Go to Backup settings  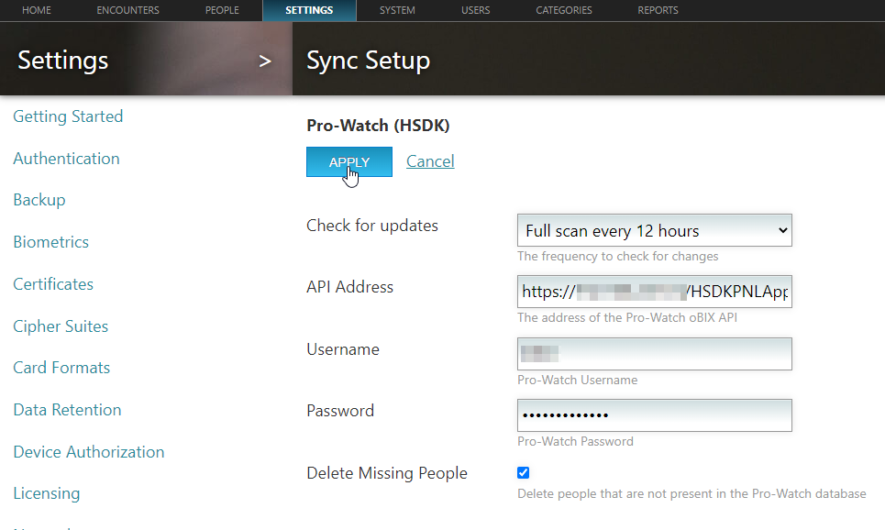(39, 200)
